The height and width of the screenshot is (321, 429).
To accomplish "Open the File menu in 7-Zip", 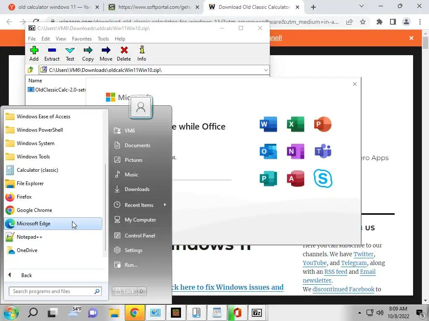I will [32, 39].
